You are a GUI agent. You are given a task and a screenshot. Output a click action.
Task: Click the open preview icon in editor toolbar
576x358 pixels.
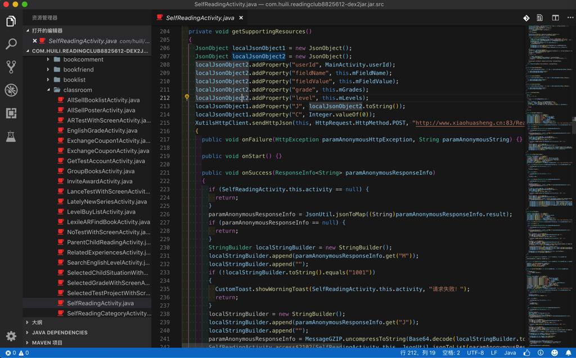539,17
